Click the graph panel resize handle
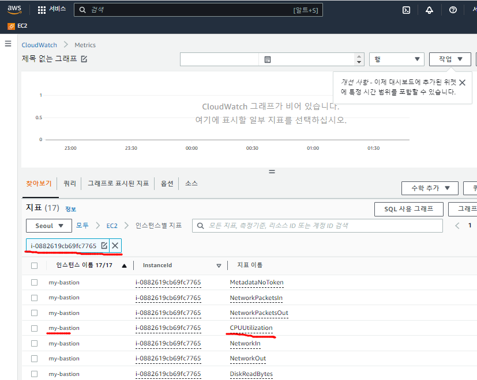The height and width of the screenshot is (380, 477). (272, 172)
